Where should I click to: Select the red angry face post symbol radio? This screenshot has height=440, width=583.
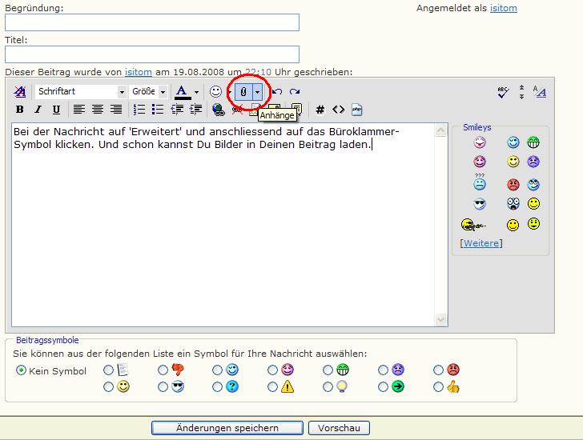pyautogui.click(x=438, y=370)
